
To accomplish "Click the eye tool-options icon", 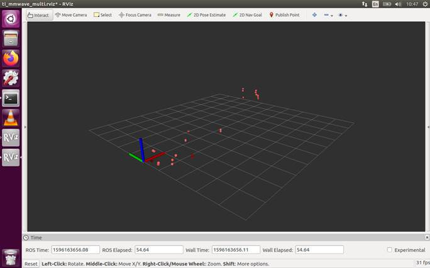I will click(x=340, y=15).
